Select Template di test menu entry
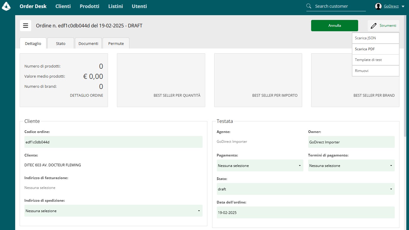Viewport: 409px width, 230px height. click(x=375, y=60)
